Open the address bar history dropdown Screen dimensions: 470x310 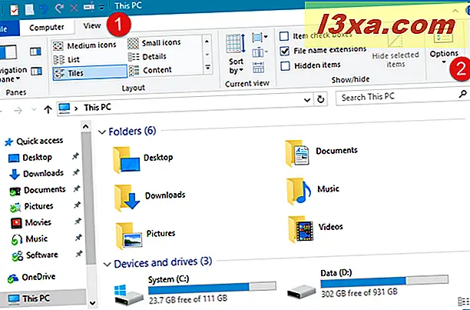(x=307, y=100)
